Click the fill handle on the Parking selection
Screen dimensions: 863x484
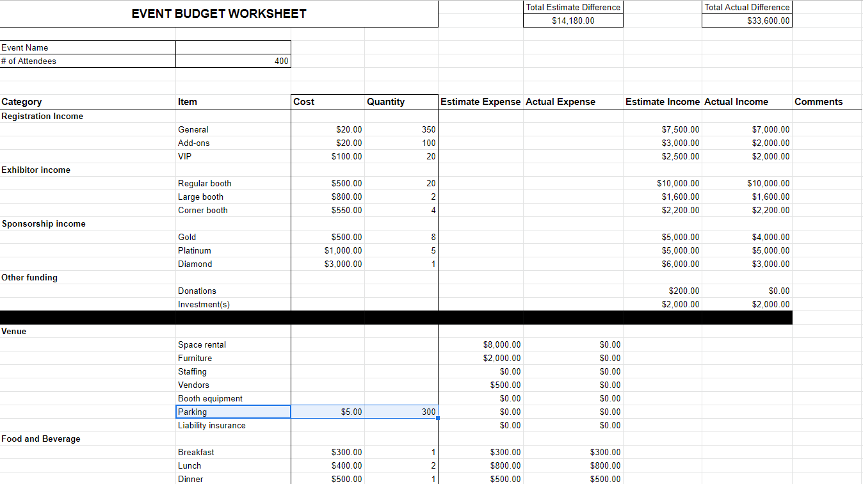438,418
